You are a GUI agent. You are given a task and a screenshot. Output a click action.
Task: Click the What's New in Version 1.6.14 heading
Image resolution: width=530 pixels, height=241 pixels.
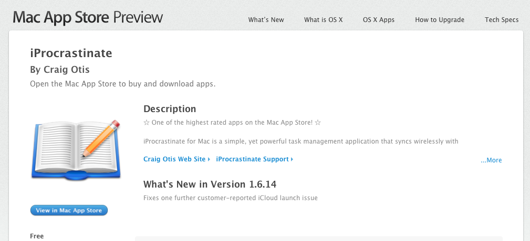(x=210, y=184)
